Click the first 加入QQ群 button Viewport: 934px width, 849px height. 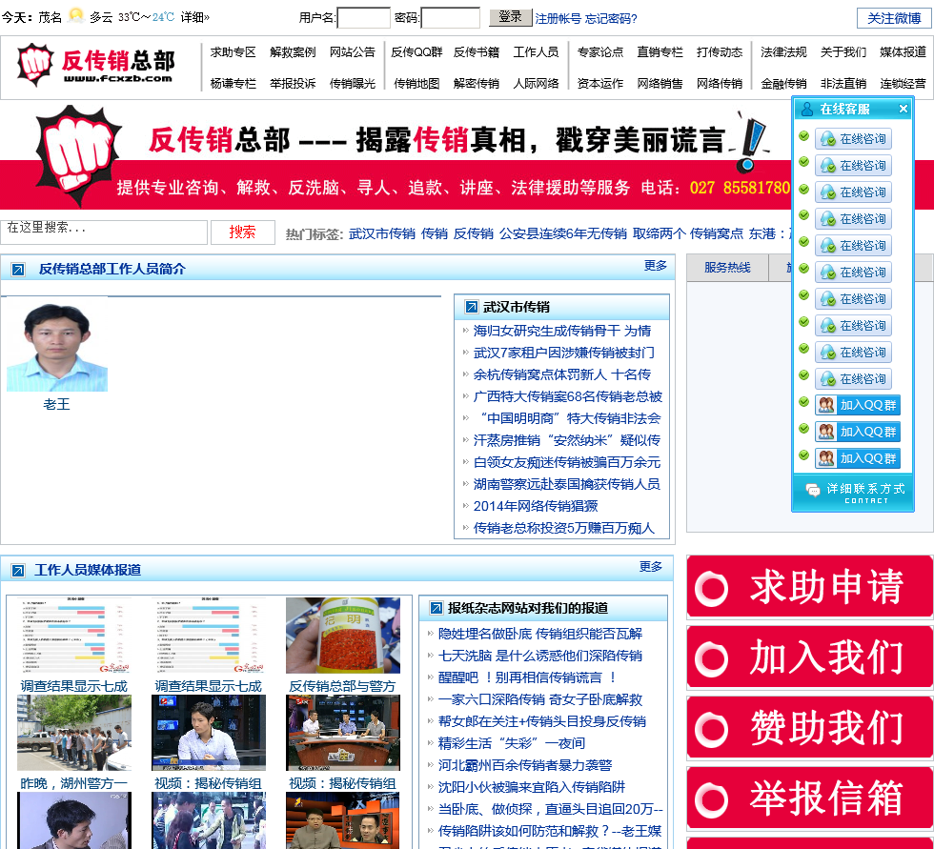(857, 405)
